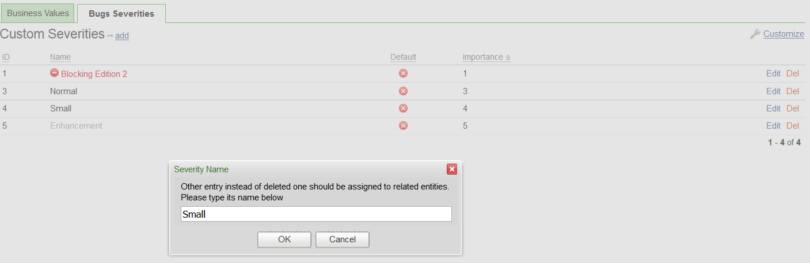Sort by Importance column arrow
Screen dimensions: 810x263
pos(508,57)
